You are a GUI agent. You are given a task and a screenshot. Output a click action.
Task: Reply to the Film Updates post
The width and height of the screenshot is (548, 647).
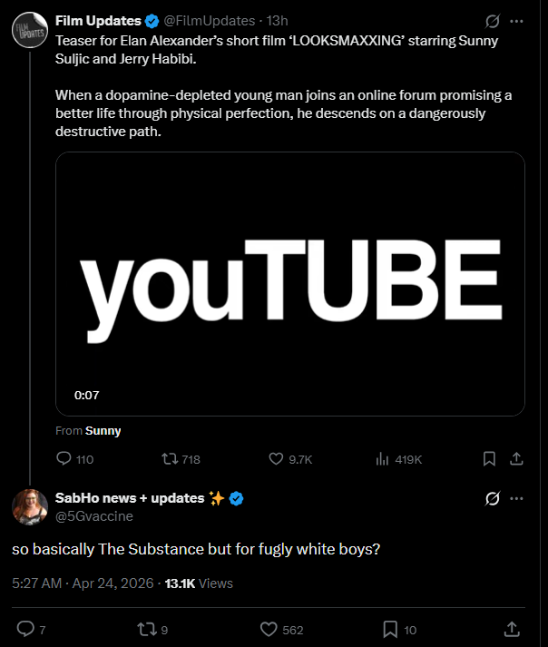[64, 459]
